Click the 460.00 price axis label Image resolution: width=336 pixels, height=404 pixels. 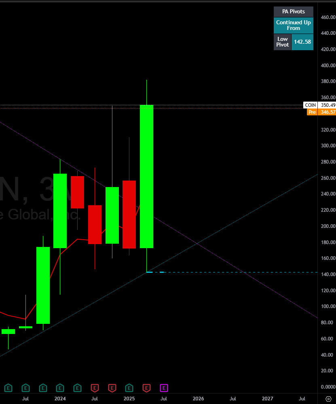coord(328,17)
